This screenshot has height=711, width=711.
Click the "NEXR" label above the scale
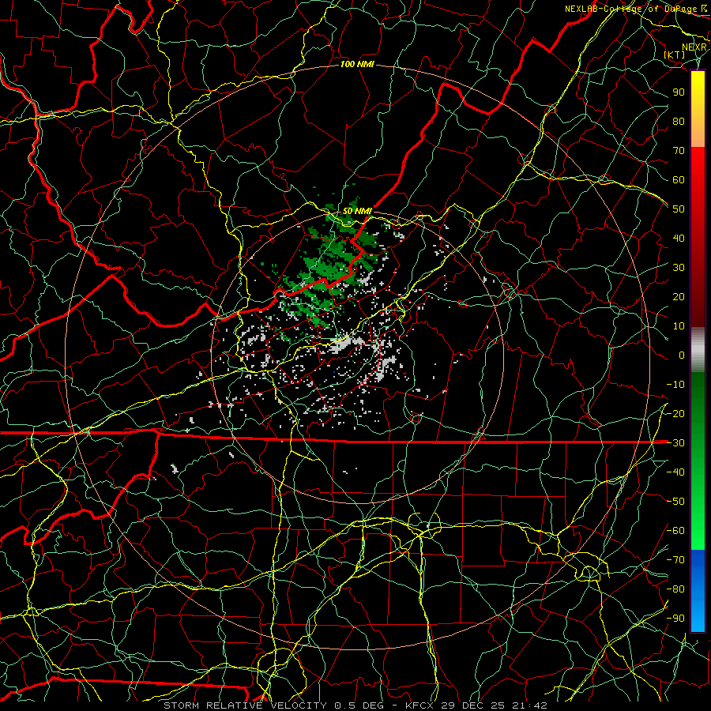pos(694,47)
